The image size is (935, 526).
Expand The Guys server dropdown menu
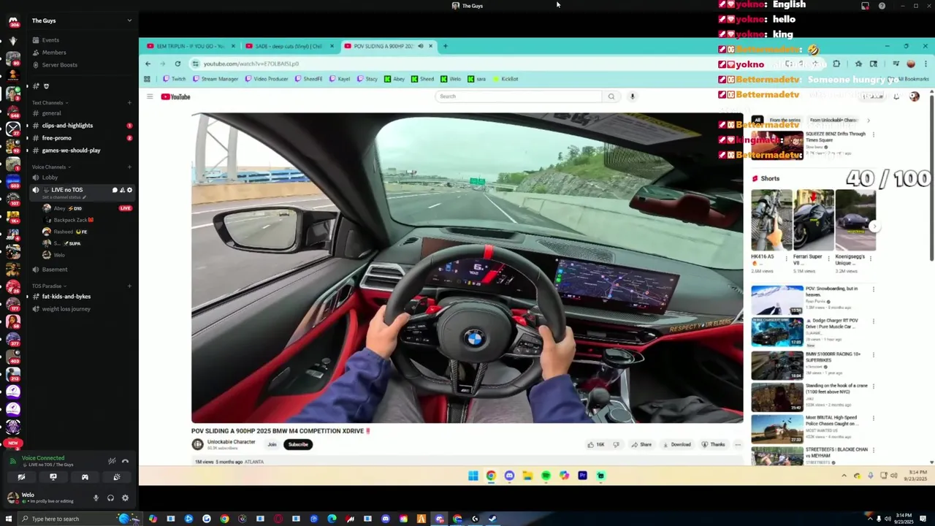(x=129, y=20)
